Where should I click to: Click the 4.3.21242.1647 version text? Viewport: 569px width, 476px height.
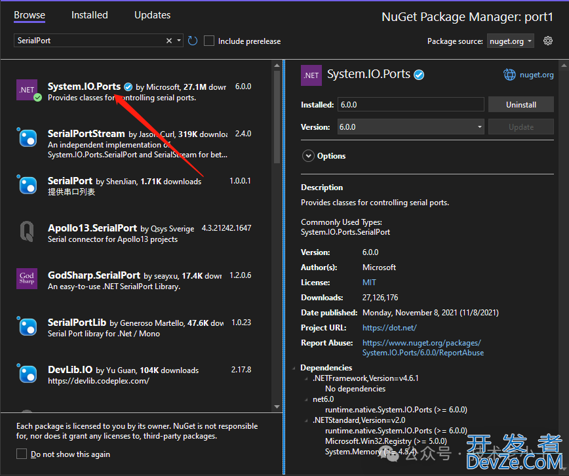pyautogui.click(x=226, y=228)
